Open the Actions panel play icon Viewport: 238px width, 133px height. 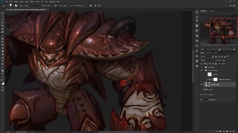[x=197, y=56]
